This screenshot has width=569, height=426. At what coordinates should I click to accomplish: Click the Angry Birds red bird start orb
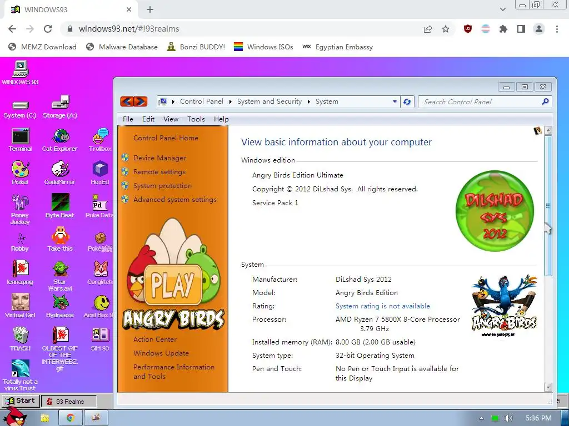coord(14,417)
